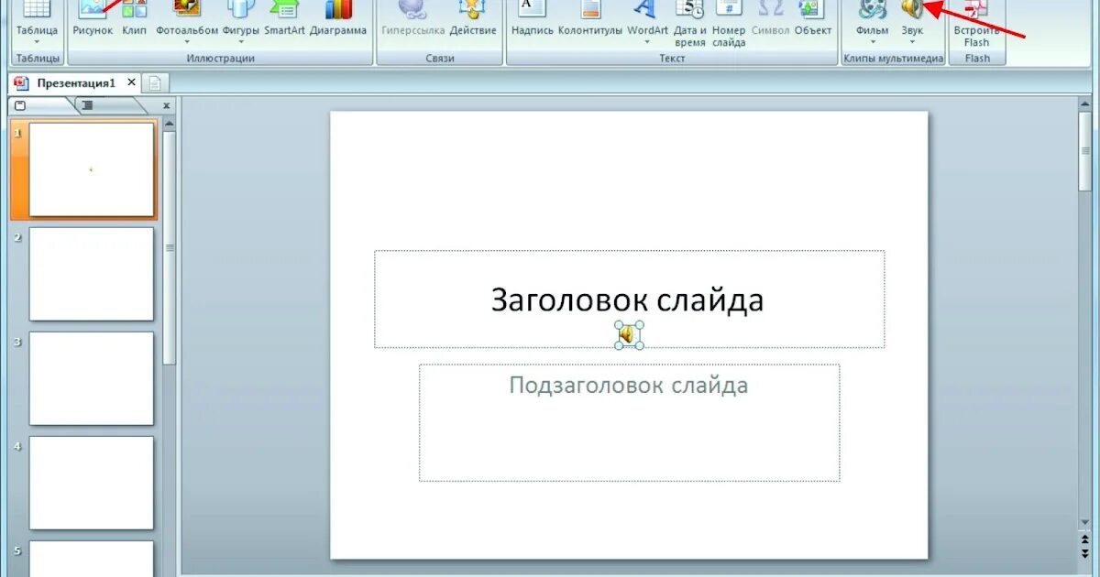Insert a text box with Надпись
1100x577 pixels.
point(533,18)
